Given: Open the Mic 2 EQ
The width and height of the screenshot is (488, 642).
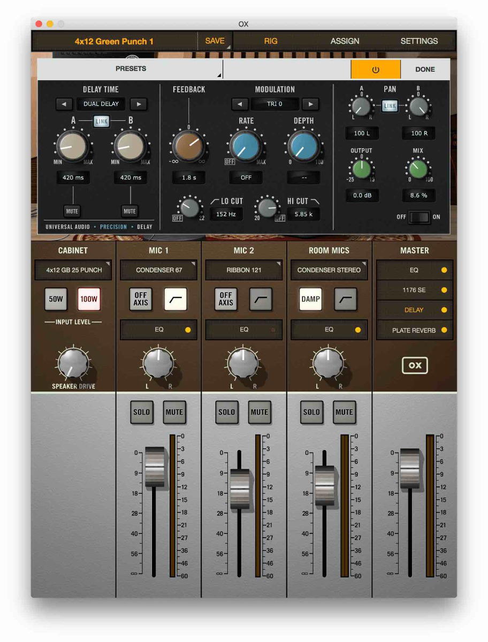Looking at the screenshot, I should 244,330.
